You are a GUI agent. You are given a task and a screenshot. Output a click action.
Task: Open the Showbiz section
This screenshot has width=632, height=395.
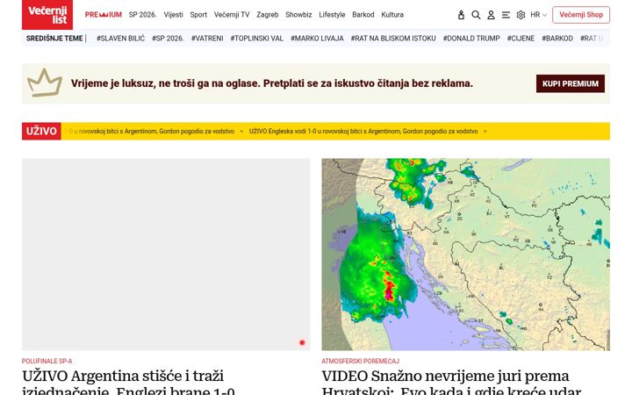[x=298, y=15]
